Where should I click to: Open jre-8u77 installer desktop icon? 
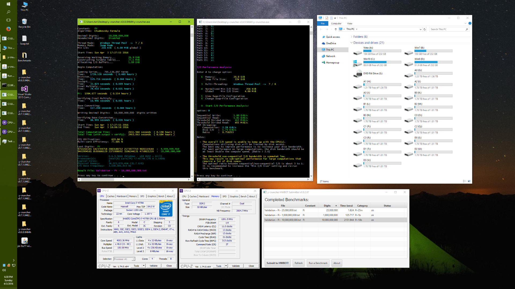pos(24,242)
